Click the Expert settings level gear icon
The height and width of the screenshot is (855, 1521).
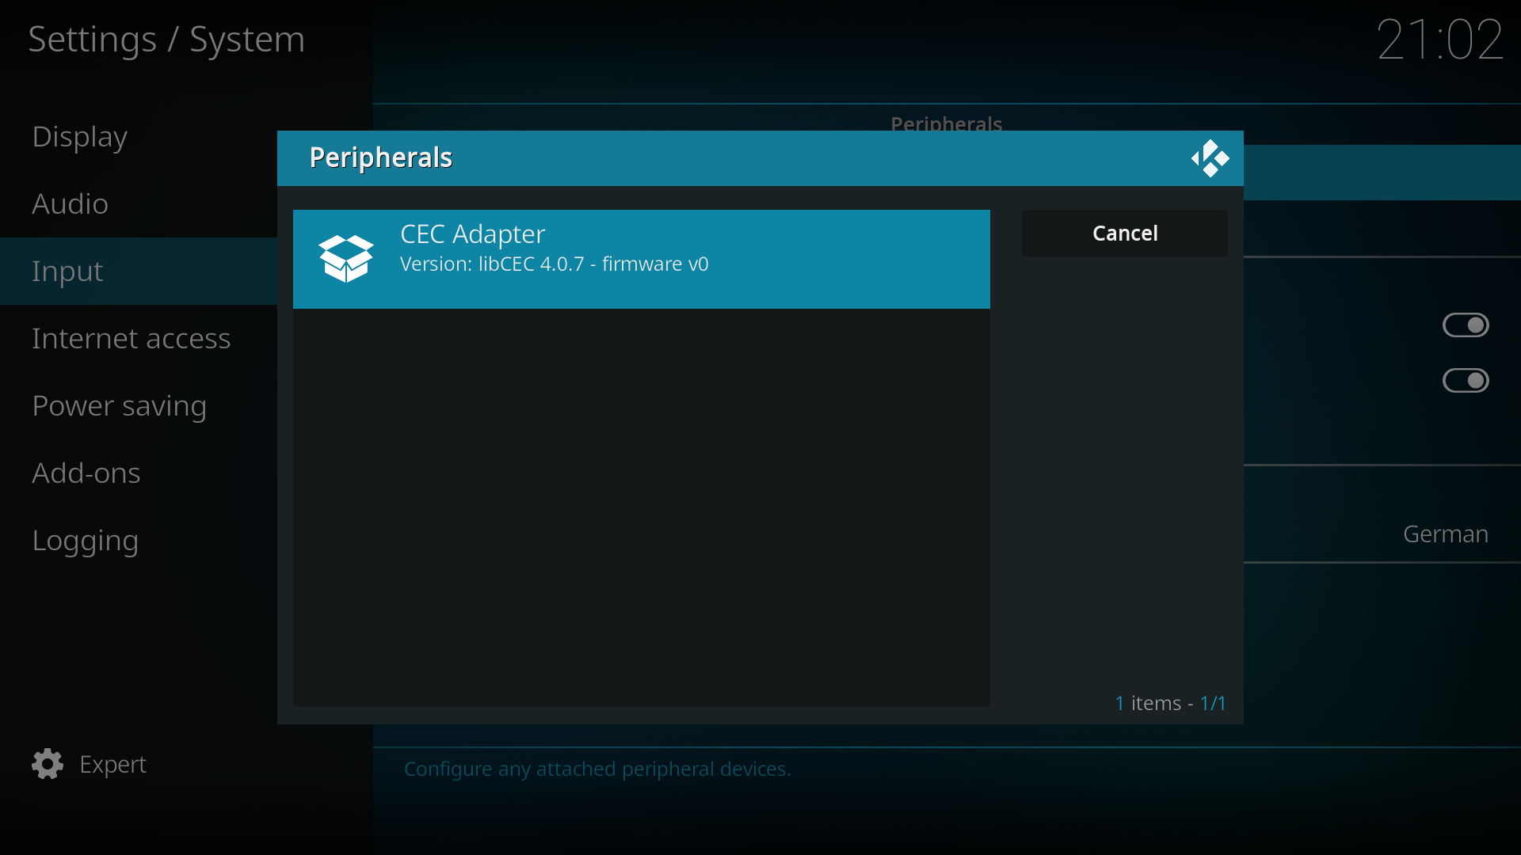[48, 764]
